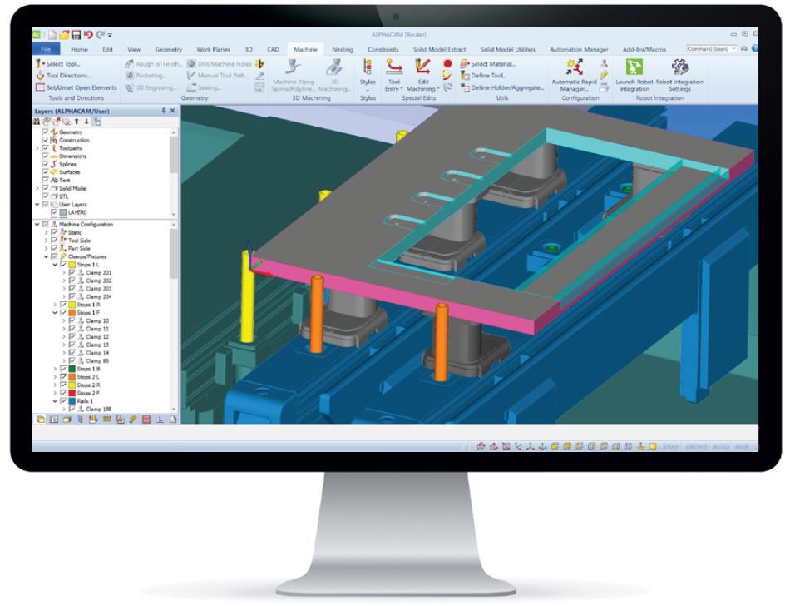790x606 pixels.
Task: Click the red record circle in Special Edits
Action: (x=447, y=63)
